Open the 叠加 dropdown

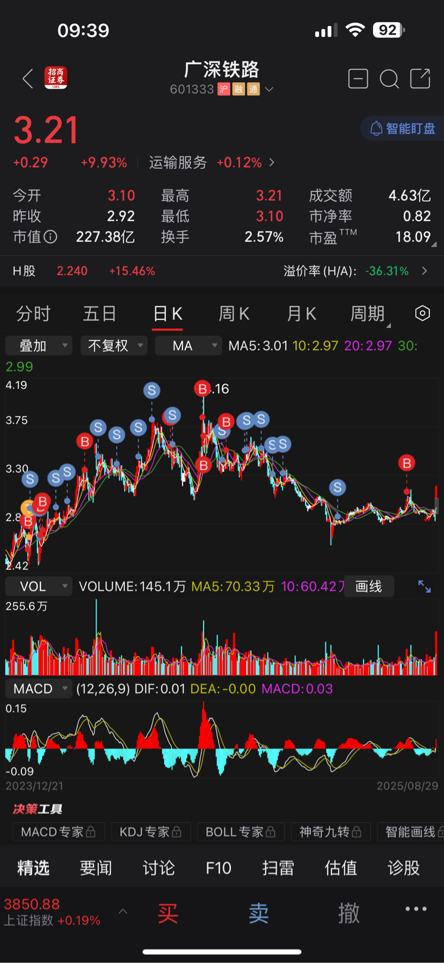point(39,345)
